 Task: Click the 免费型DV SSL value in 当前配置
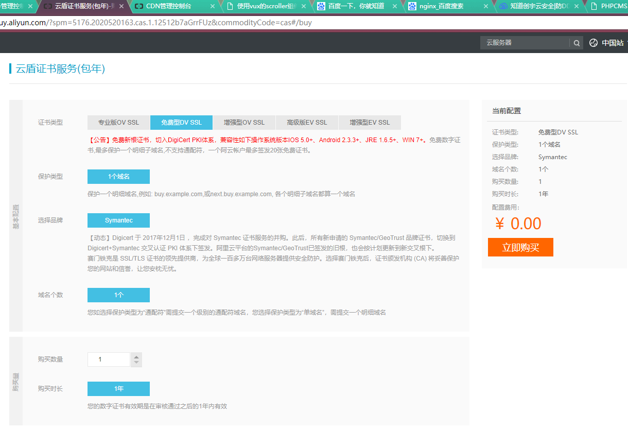click(x=558, y=132)
